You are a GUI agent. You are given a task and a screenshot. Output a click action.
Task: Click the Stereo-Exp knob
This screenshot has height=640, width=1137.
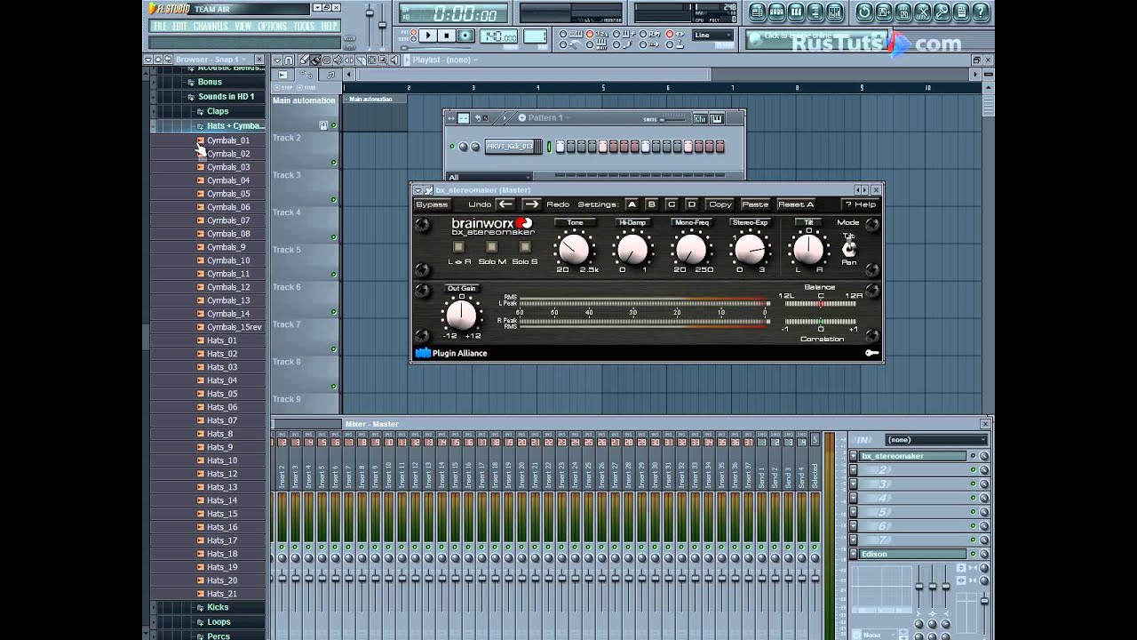[x=750, y=249]
